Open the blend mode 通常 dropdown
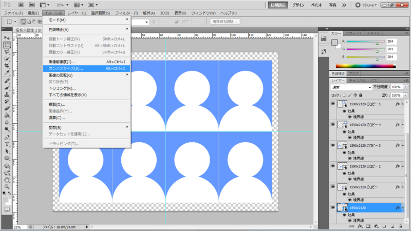Viewport: 411px width, 231px height. (351, 87)
